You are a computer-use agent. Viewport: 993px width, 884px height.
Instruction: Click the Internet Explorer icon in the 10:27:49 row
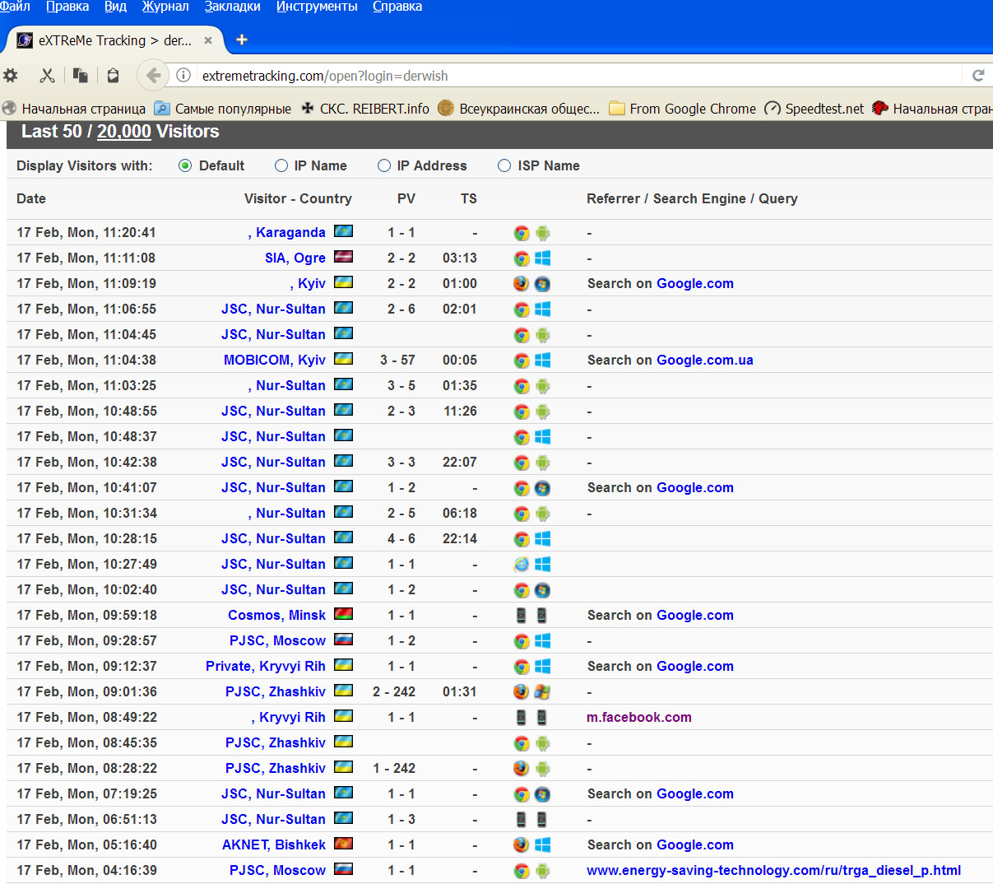point(522,565)
